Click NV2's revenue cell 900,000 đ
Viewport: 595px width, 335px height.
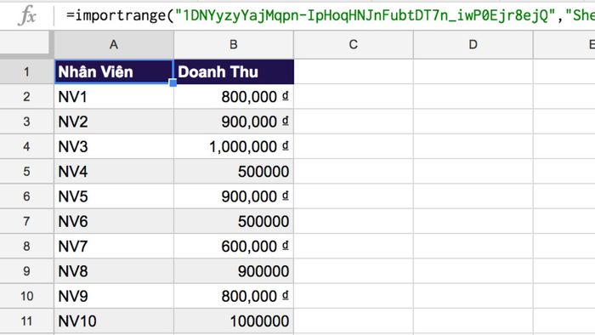[x=234, y=122]
